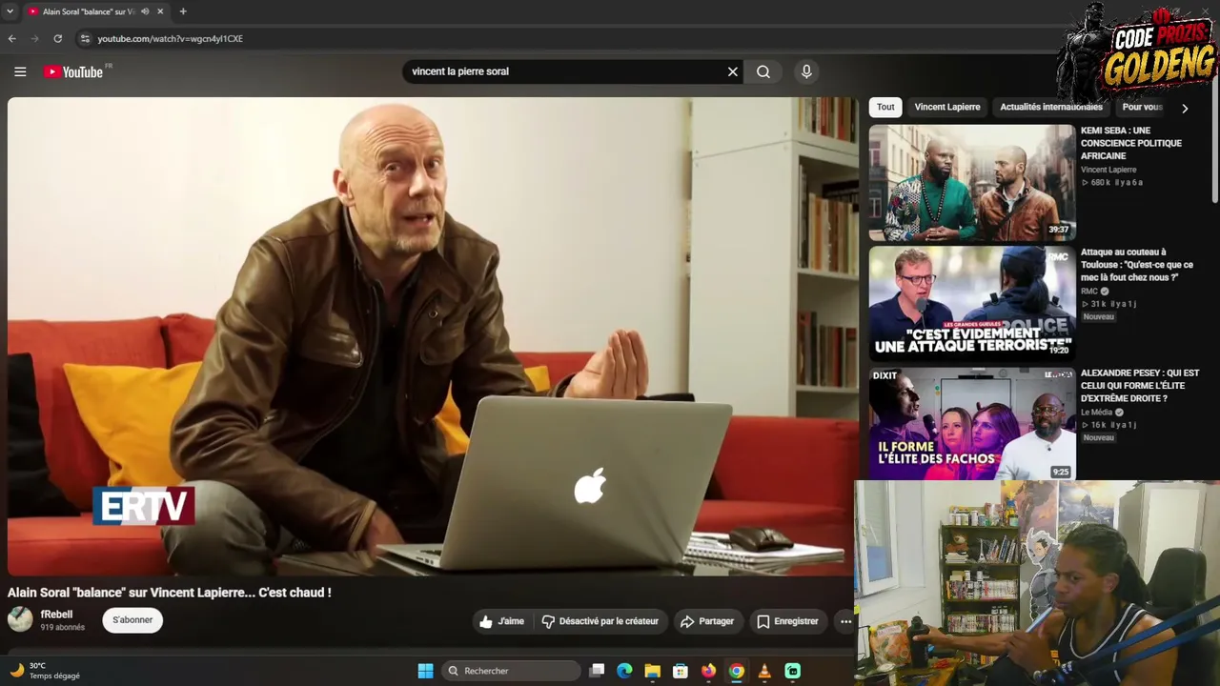
Task: Open "Attaque au couteau à Toulouse" title
Action: coord(1136,265)
